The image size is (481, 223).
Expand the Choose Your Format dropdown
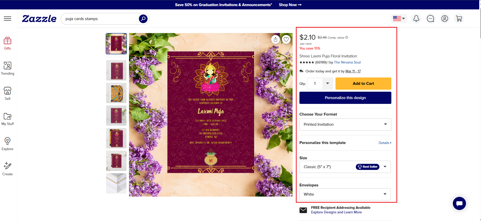[345, 124]
